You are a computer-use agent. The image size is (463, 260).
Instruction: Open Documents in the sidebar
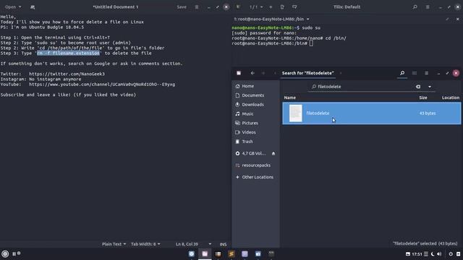[255, 95]
